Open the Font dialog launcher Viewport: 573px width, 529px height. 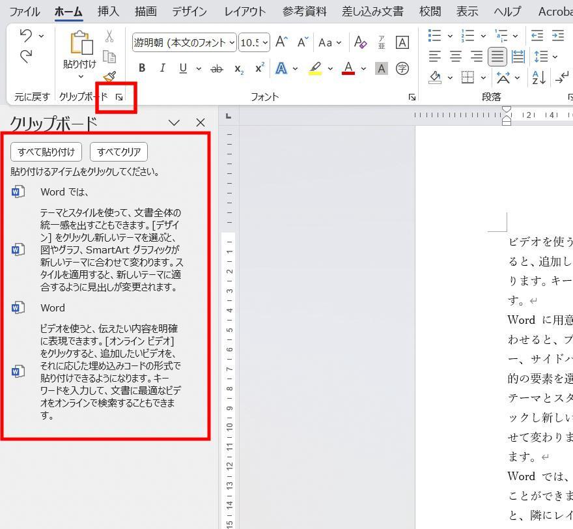412,97
